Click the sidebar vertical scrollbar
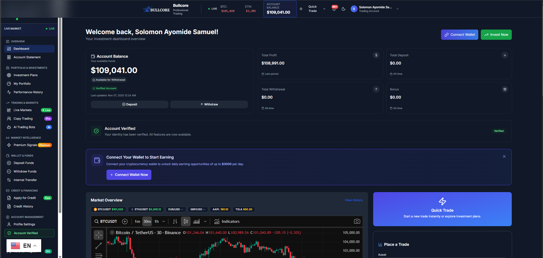543x258 pixels. tap(60, 114)
